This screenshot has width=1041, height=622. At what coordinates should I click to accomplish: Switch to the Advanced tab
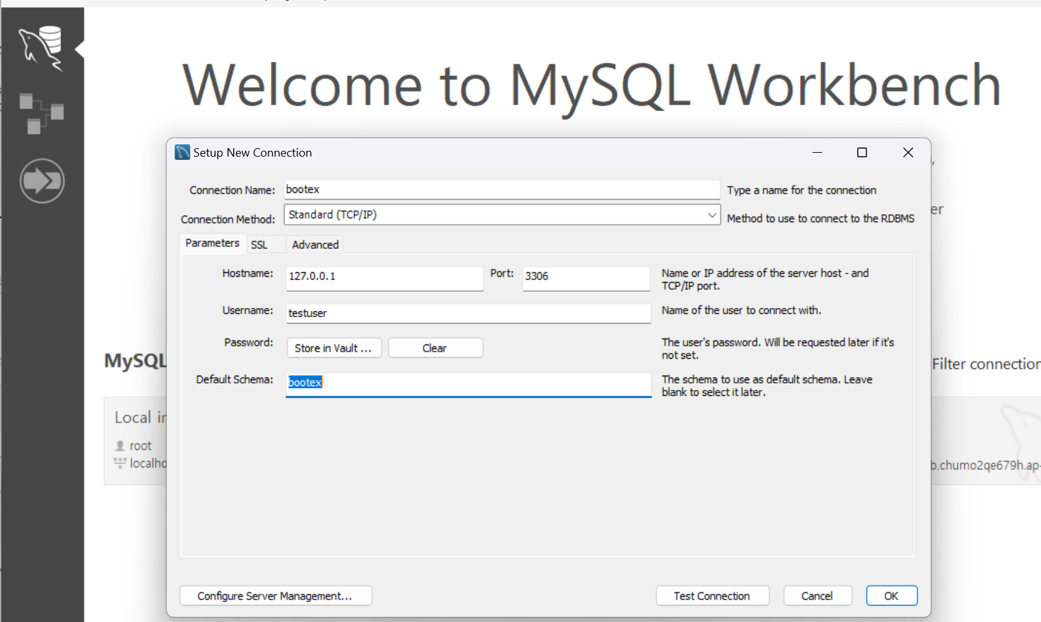pyautogui.click(x=315, y=245)
